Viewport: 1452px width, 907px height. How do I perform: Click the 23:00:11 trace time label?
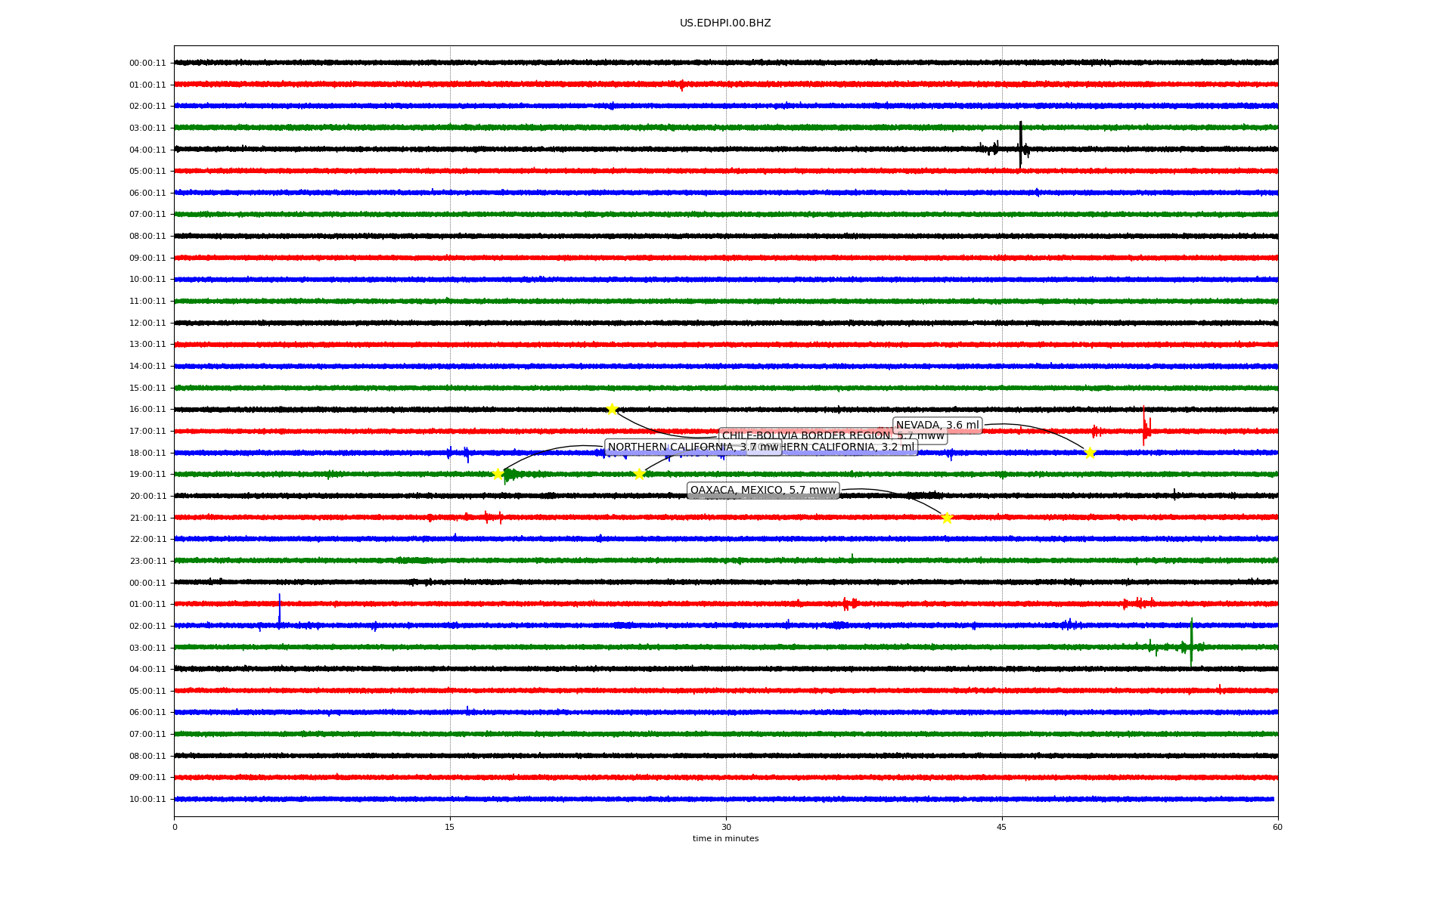pyautogui.click(x=147, y=561)
